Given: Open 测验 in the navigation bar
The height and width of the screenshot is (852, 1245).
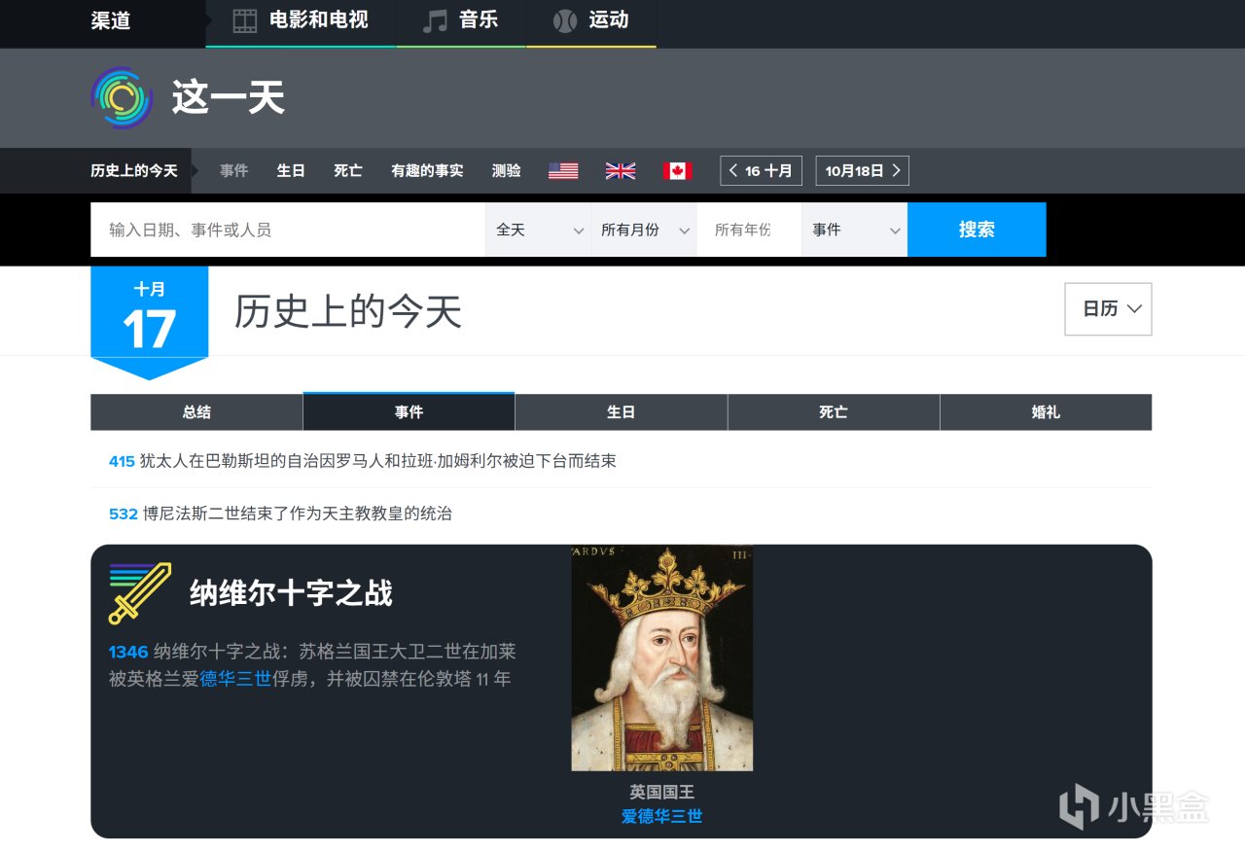Looking at the screenshot, I should click(x=507, y=171).
